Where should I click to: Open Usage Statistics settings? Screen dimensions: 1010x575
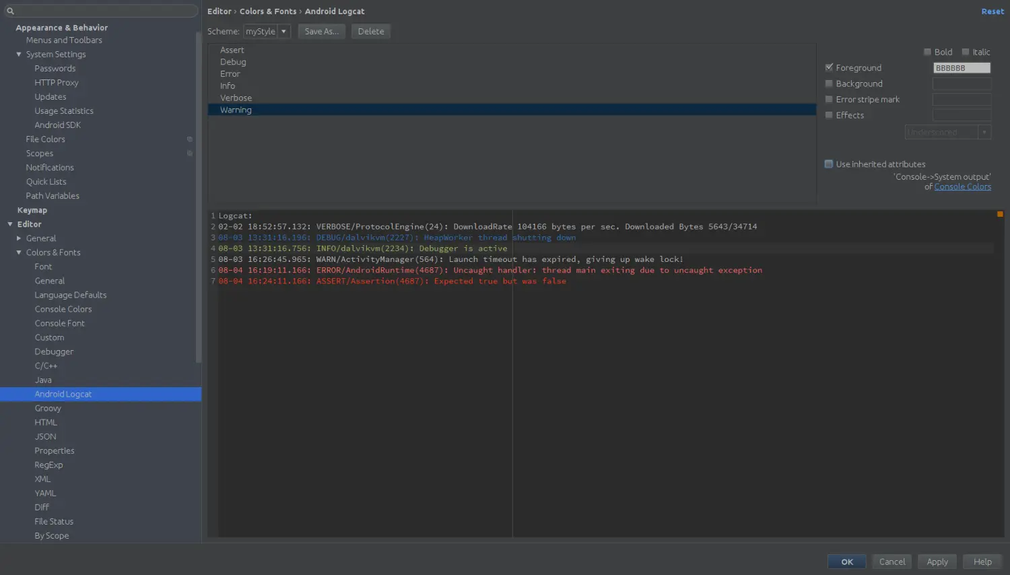click(64, 111)
